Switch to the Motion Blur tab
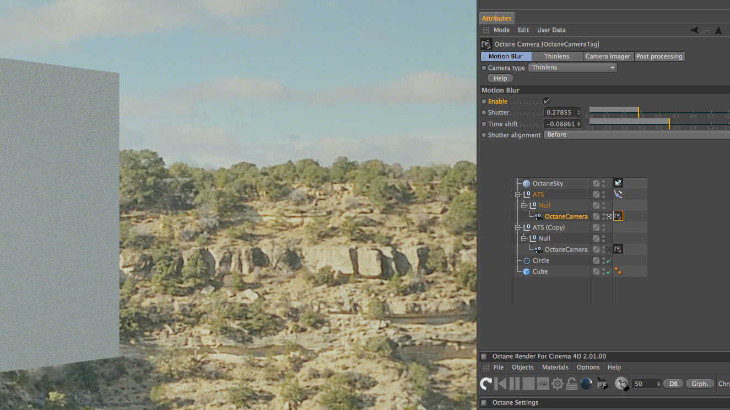Image resolution: width=730 pixels, height=410 pixels. click(x=506, y=56)
